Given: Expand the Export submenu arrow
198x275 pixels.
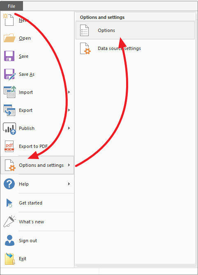Looking at the screenshot, I should [69, 110].
